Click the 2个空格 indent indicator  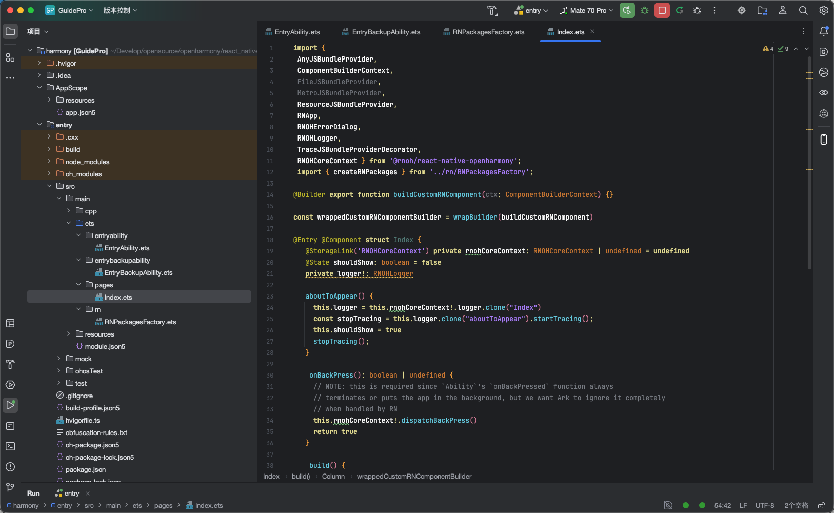[x=796, y=505]
